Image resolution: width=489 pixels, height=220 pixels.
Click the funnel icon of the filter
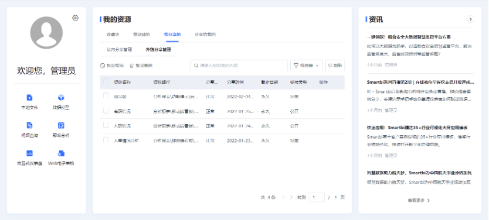[296, 66]
